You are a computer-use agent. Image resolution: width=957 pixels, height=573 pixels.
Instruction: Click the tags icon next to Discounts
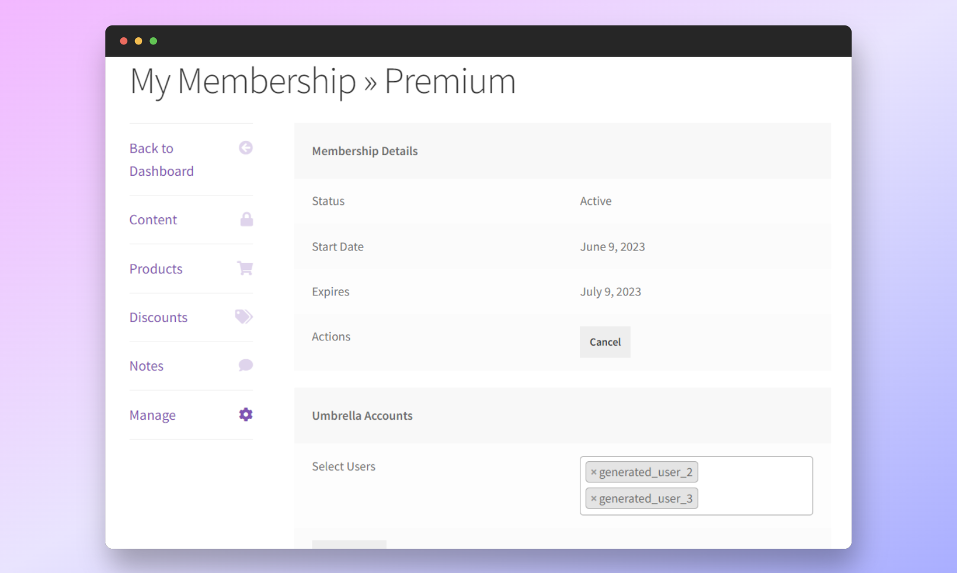coord(244,317)
